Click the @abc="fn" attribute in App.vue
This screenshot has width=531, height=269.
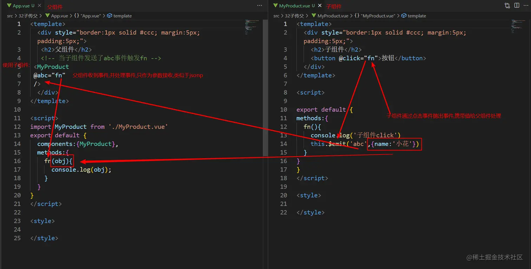tap(50, 75)
